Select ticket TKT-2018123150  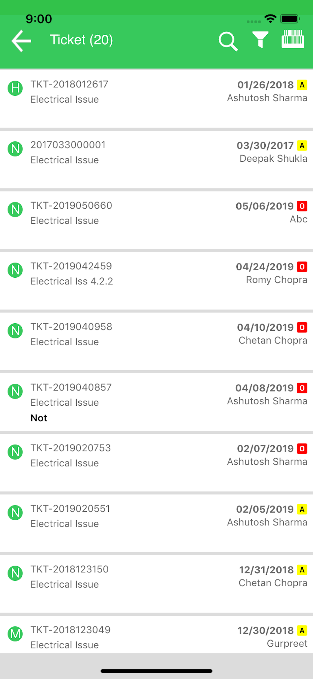156,584
